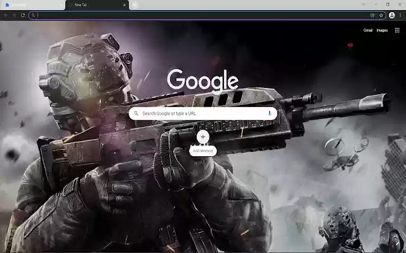Reload the page with the refresh icon
The height and width of the screenshot is (253, 406).
click(x=23, y=15)
